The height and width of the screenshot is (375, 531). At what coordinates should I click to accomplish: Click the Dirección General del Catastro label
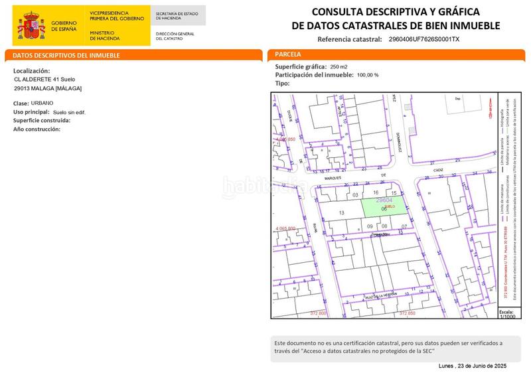tap(175, 35)
